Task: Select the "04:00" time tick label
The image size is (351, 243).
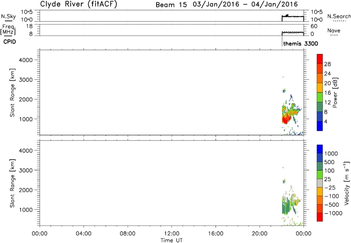Action: 83,234
